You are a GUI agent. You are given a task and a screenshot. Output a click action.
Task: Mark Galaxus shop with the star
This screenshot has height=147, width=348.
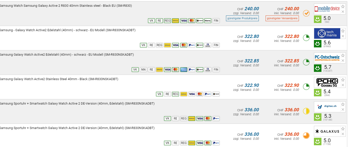(343, 129)
